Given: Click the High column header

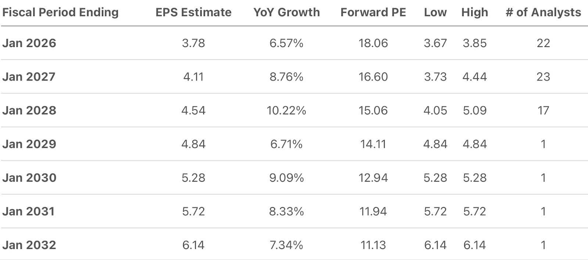Looking at the screenshot, I should [474, 13].
